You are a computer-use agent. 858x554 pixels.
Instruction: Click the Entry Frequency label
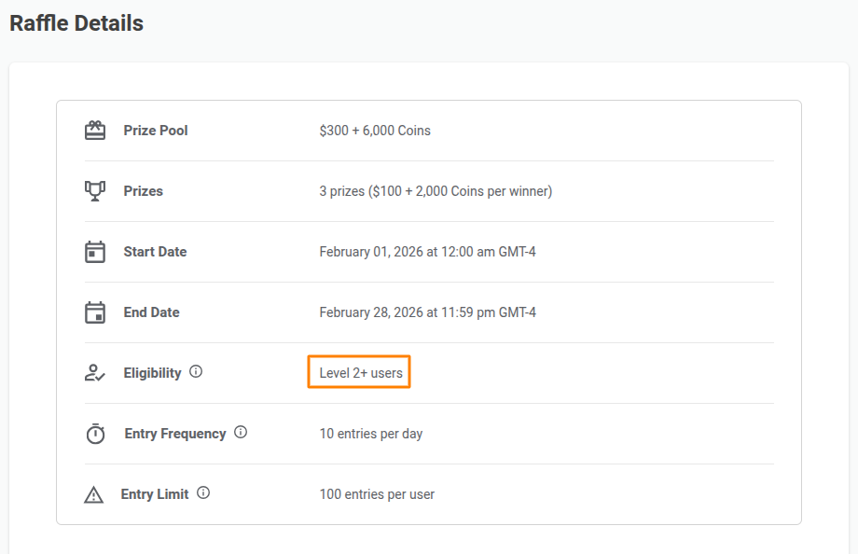tap(175, 434)
